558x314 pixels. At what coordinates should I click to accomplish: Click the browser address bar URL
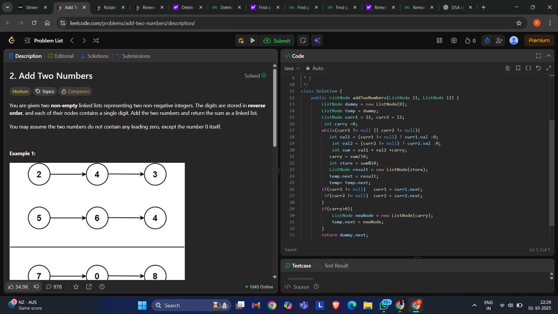pyautogui.click(x=133, y=23)
